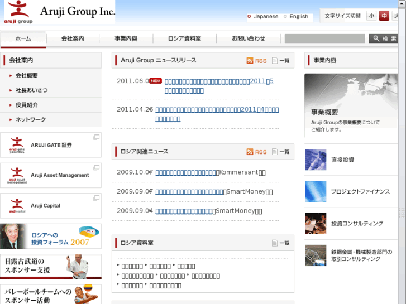The image size is (406, 304).
Task: Click new-window icon on Aruji Asset Management
Action: coord(96,167)
